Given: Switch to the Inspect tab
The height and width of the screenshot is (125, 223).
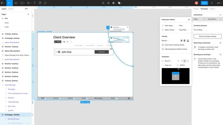Looking at the screenshot, I should [x=212, y=9].
